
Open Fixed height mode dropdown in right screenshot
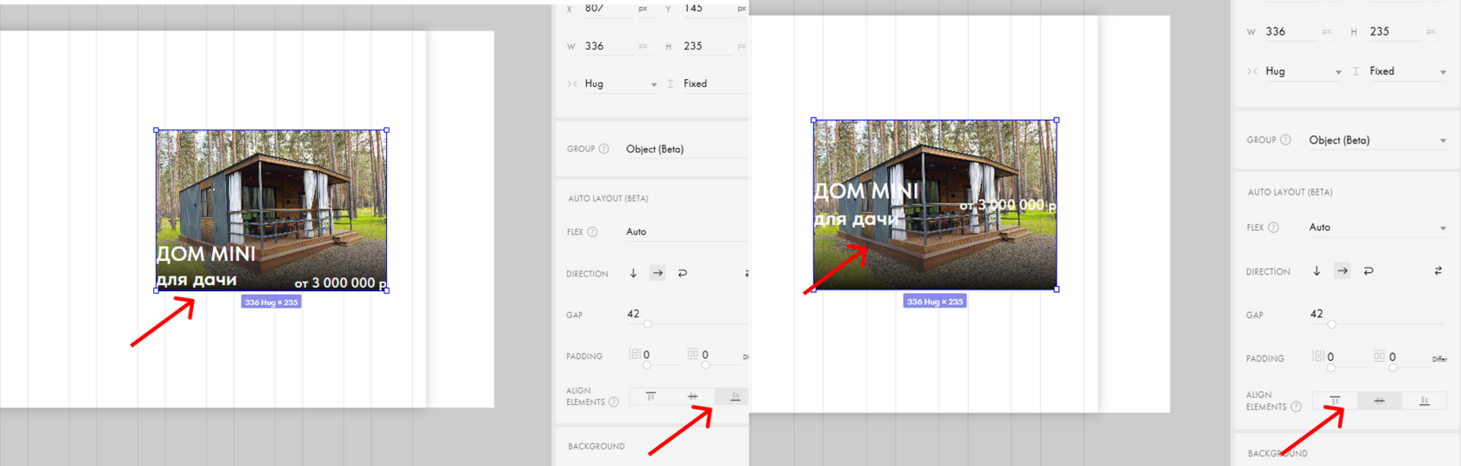point(1408,71)
